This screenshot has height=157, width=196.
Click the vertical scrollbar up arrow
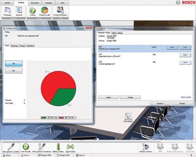[194, 22]
